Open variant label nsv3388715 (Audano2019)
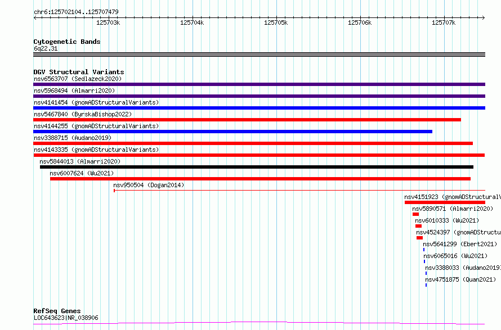The width and height of the screenshot is (501, 330). [x=73, y=138]
